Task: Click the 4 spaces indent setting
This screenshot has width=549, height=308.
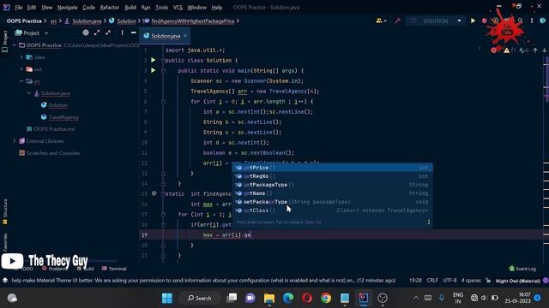Action: coord(471,281)
